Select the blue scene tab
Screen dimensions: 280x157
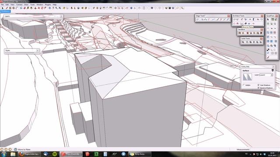(6, 11)
